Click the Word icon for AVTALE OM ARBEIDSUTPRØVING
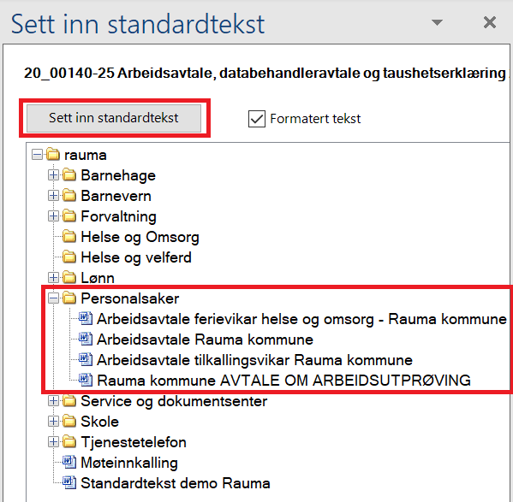 [x=86, y=381]
